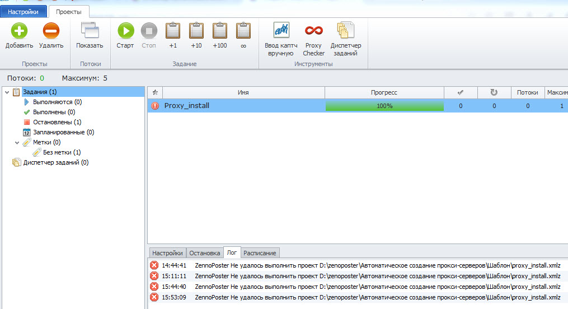Screen dimensions: 568x309
Task: Click the green Выполнены checkmark icon
Action: (x=26, y=113)
